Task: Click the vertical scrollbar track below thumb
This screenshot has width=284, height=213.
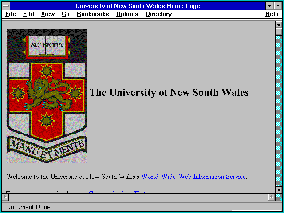Action: [x=279, y=111]
